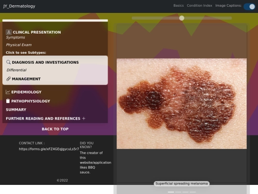This screenshot has height=194, width=258.
Task: Open the Basics nav item
Action: pyautogui.click(x=179, y=6)
